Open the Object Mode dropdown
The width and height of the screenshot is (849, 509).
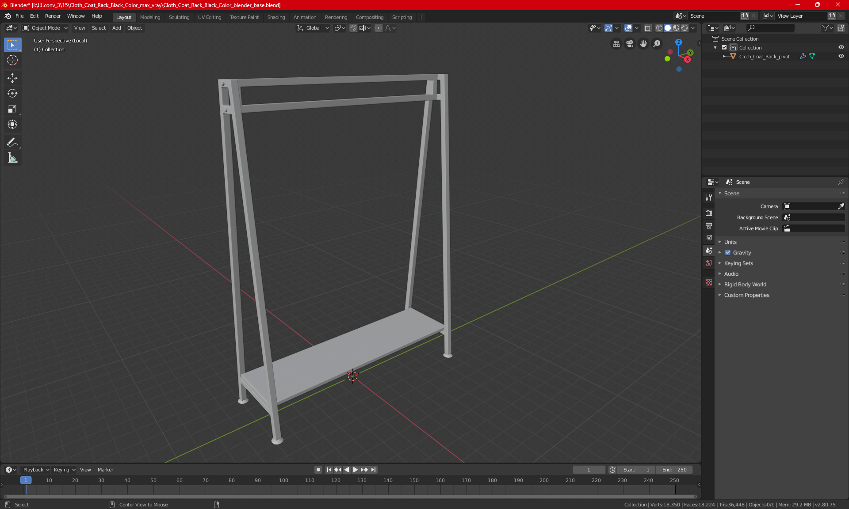[45, 28]
